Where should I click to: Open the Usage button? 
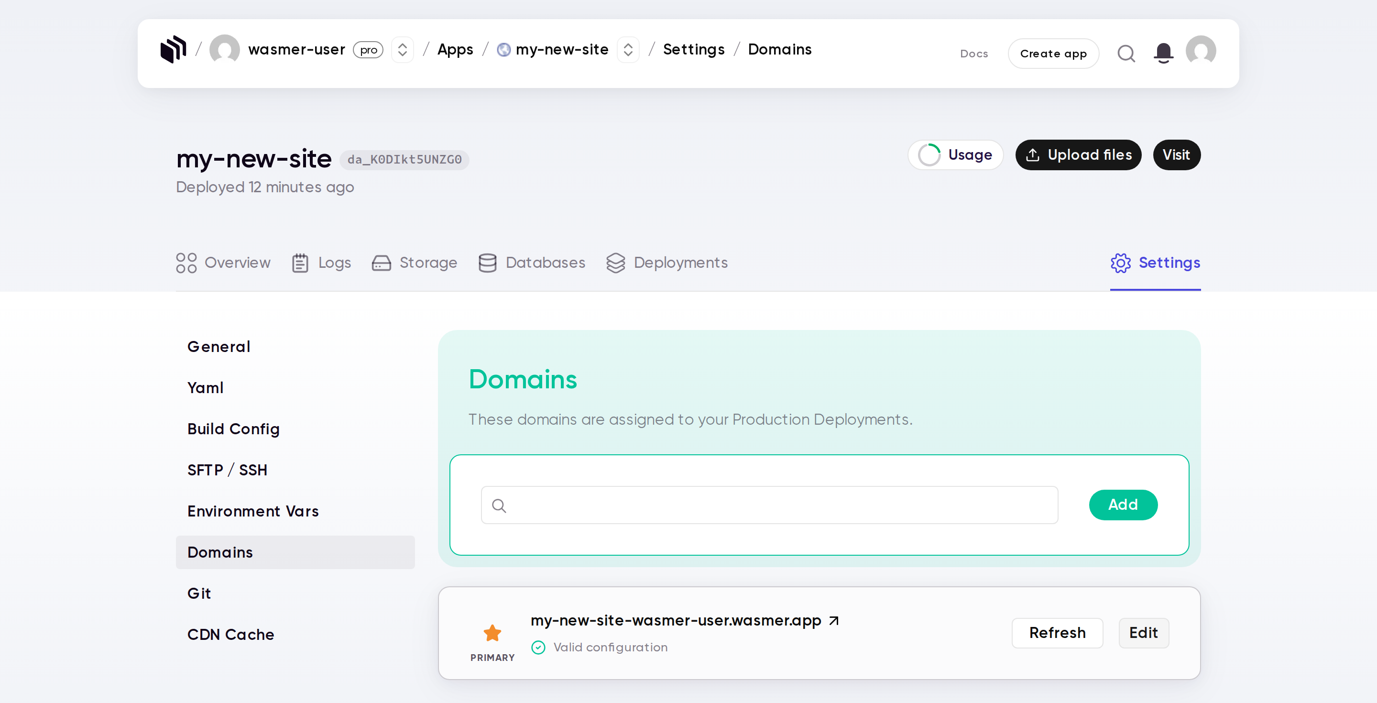click(955, 155)
